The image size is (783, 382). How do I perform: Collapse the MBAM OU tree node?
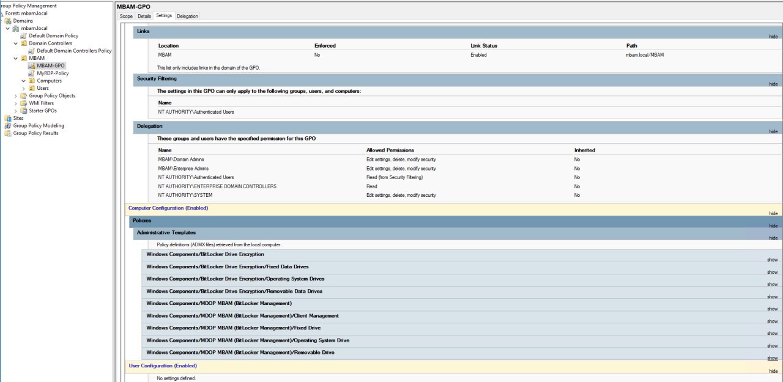(16, 58)
